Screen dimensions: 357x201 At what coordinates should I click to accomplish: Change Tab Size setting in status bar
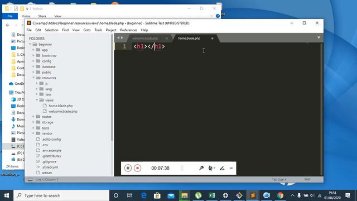click(x=279, y=180)
